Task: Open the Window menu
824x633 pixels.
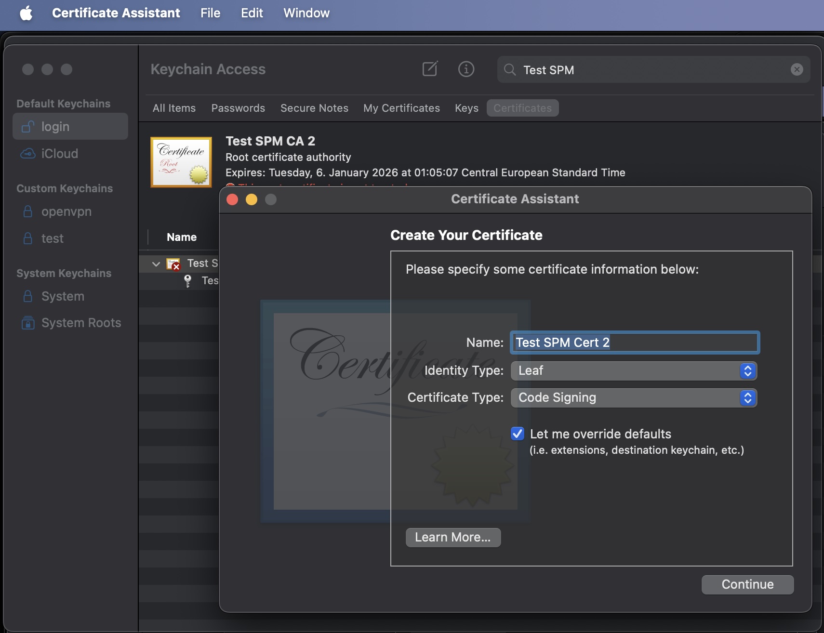Action: (x=306, y=13)
